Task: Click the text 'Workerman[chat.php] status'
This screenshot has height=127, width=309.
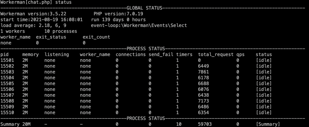Action: coord(36,2)
